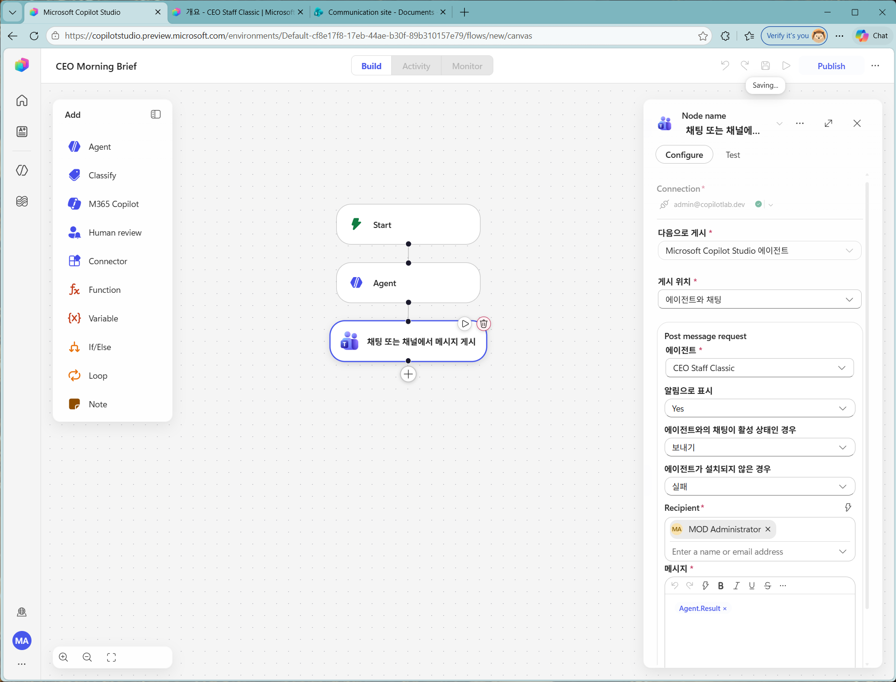Insert dynamic content in message toolbar
Image resolution: width=896 pixels, height=682 pixels.
click(x=705, y=586)
